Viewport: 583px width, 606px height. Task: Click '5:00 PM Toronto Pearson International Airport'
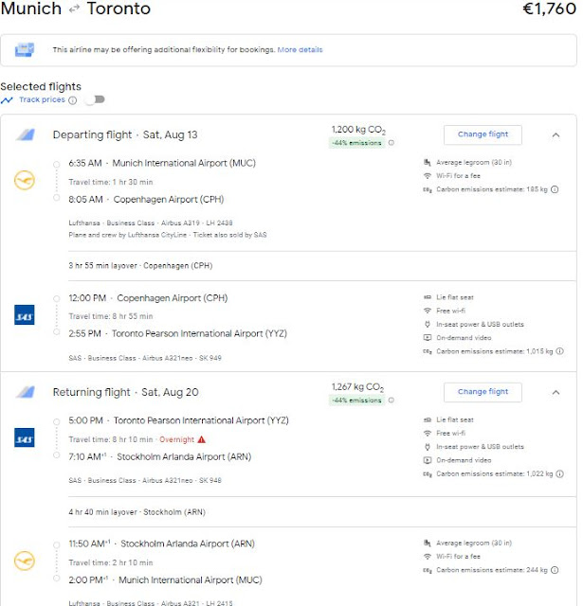[x=178, y=420]
